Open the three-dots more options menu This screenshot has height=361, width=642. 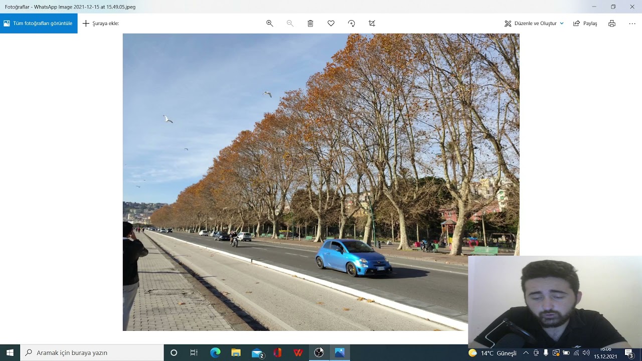coord(632,24)
